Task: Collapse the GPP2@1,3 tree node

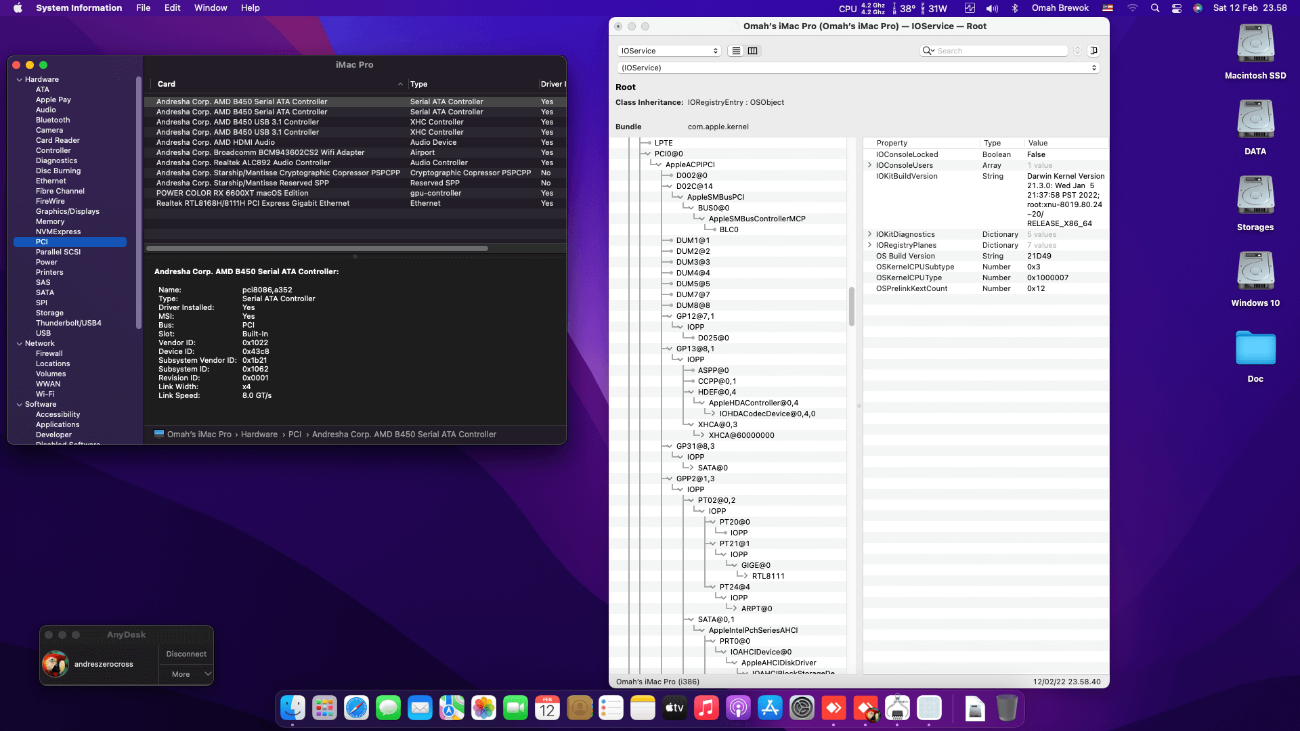Action: (668, 479)
